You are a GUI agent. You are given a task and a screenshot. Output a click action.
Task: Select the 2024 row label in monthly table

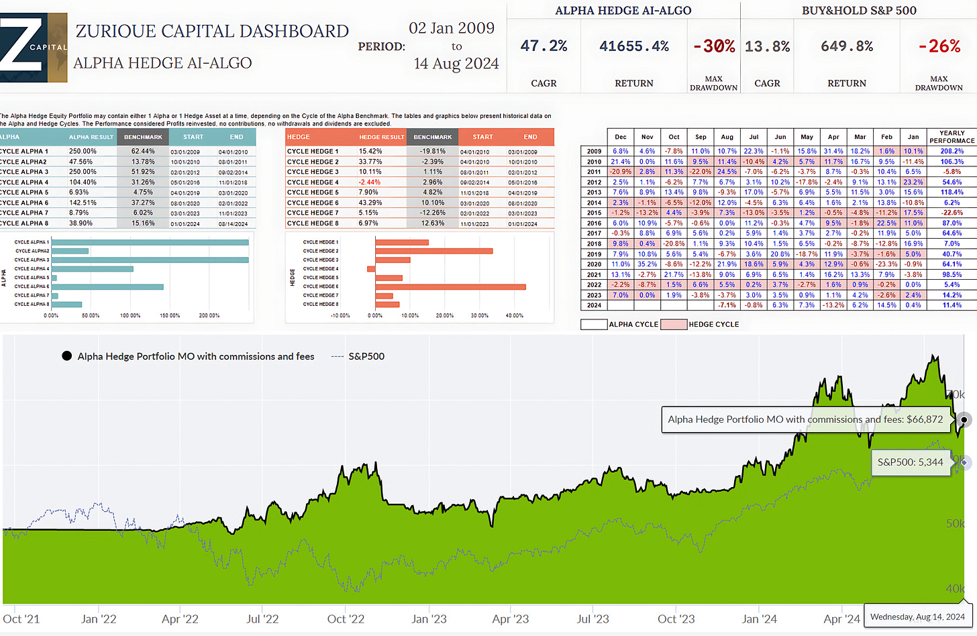click(594, 305)
